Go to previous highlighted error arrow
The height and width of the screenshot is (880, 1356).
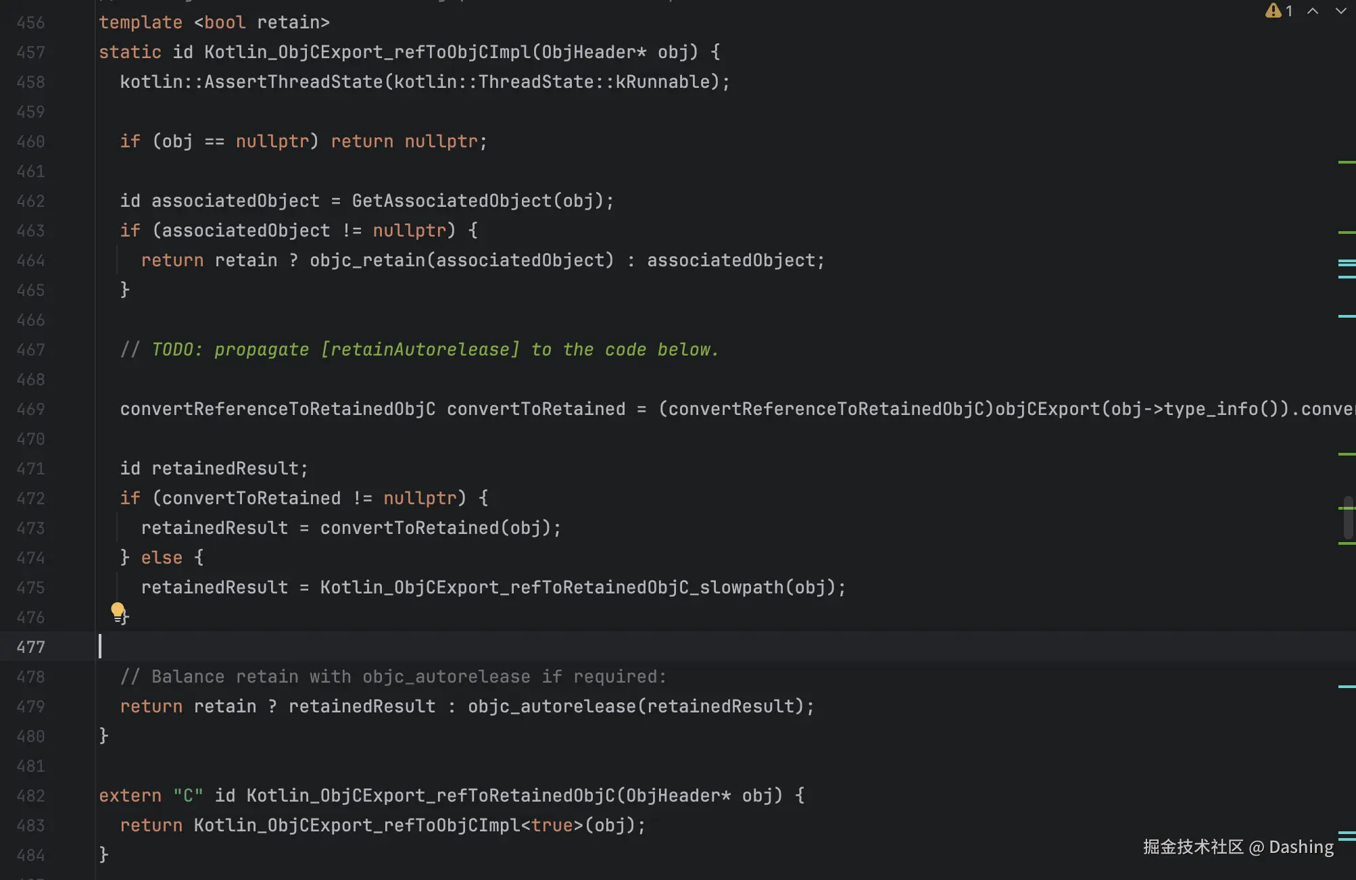coord(1313,11)
